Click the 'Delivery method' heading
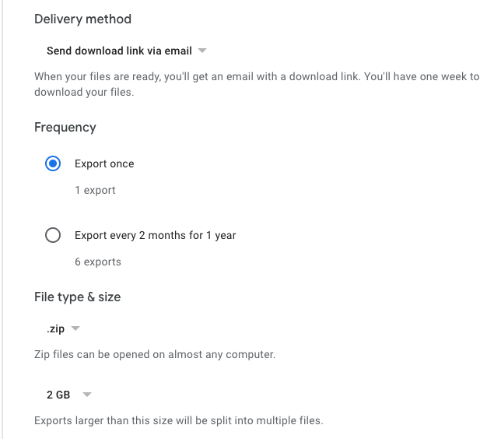Screen dimensions: 487x439 (x=82, y=19)
